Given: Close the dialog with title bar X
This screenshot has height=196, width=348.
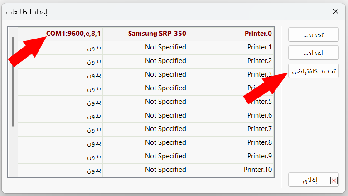Looking at the screenshot, I should [x=335, y=11].
